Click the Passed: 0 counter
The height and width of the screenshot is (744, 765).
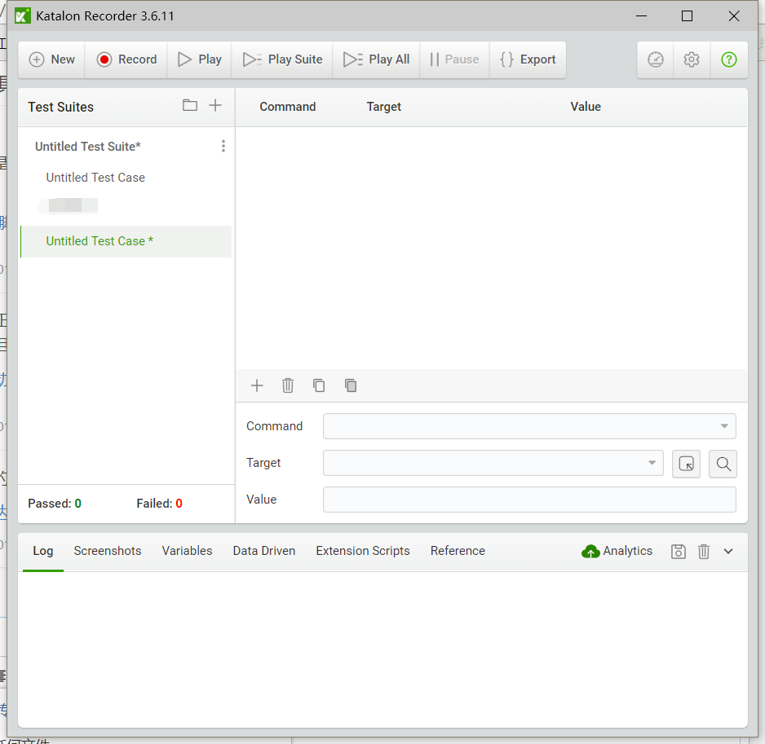point(55,504)
